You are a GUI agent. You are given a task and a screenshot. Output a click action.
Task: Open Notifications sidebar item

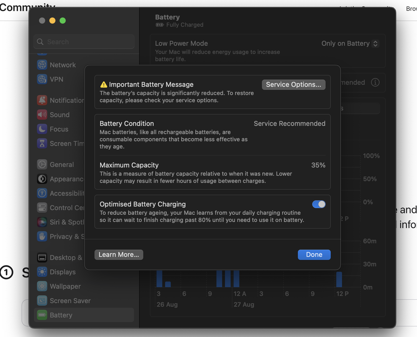[x=61, y=100]
